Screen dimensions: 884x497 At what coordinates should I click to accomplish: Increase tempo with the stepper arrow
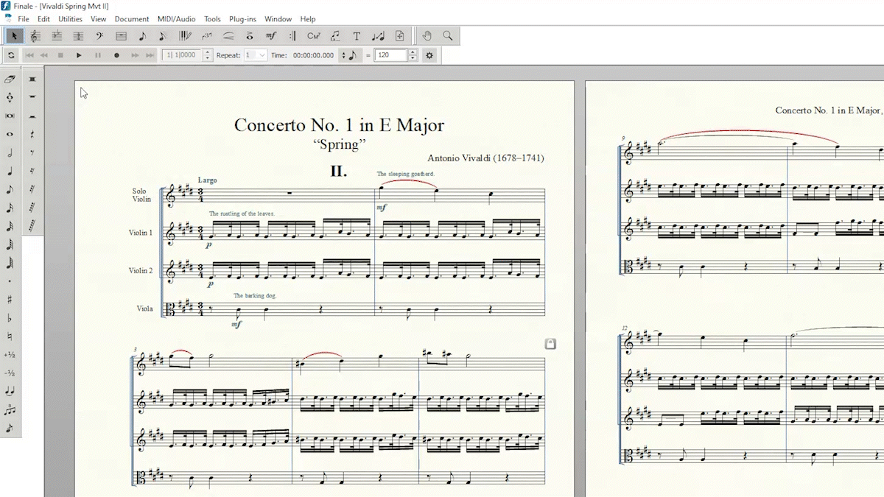point(413,52)
